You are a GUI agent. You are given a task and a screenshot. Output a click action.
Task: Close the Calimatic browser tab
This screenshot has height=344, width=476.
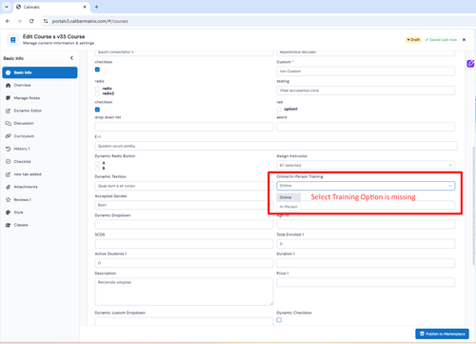click(85, 7)
